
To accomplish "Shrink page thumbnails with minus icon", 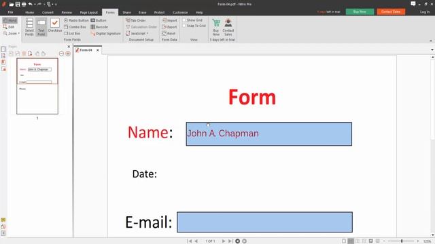I will coord(62,54).
